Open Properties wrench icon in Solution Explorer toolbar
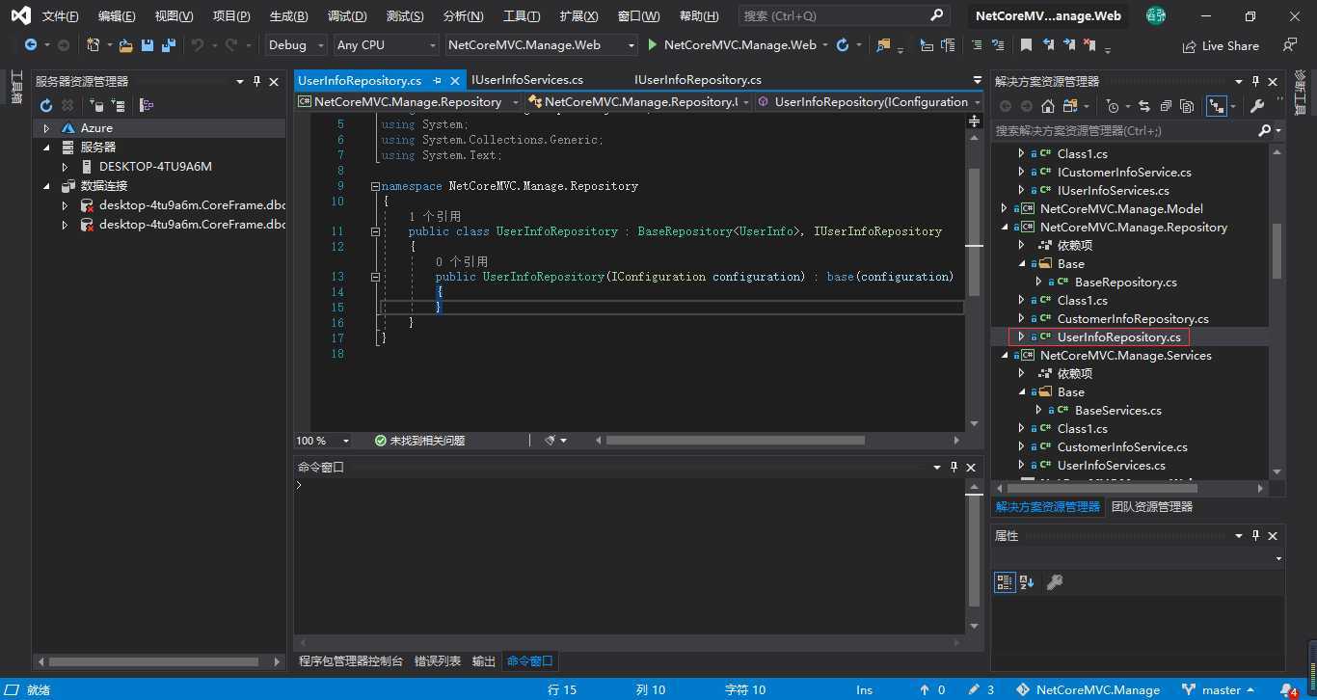 [x=1256, y=106]
